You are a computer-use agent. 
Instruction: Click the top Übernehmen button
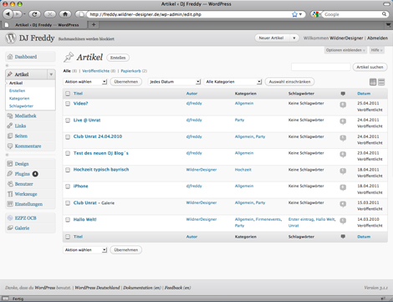126,82
